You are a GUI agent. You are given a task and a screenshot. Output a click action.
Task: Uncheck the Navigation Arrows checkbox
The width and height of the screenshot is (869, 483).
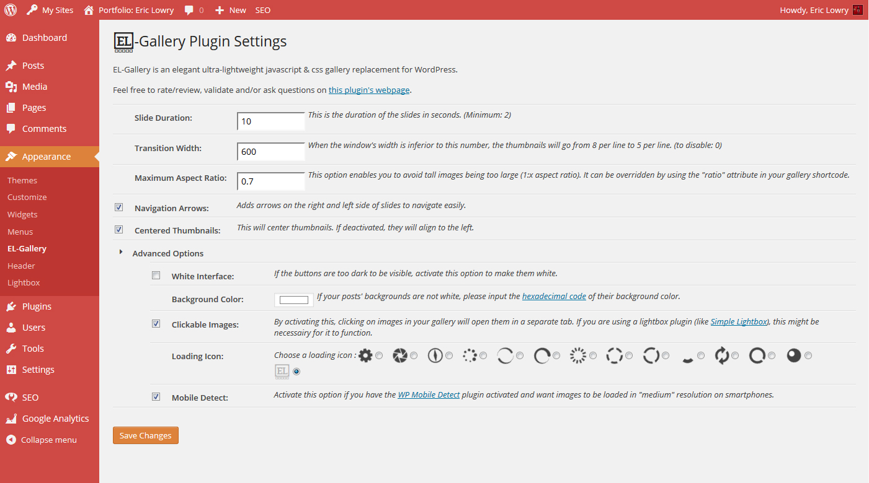coord(119,207)
